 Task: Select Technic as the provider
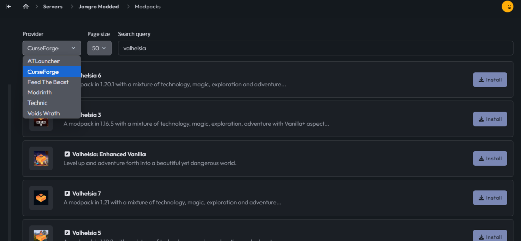[38, 103]
